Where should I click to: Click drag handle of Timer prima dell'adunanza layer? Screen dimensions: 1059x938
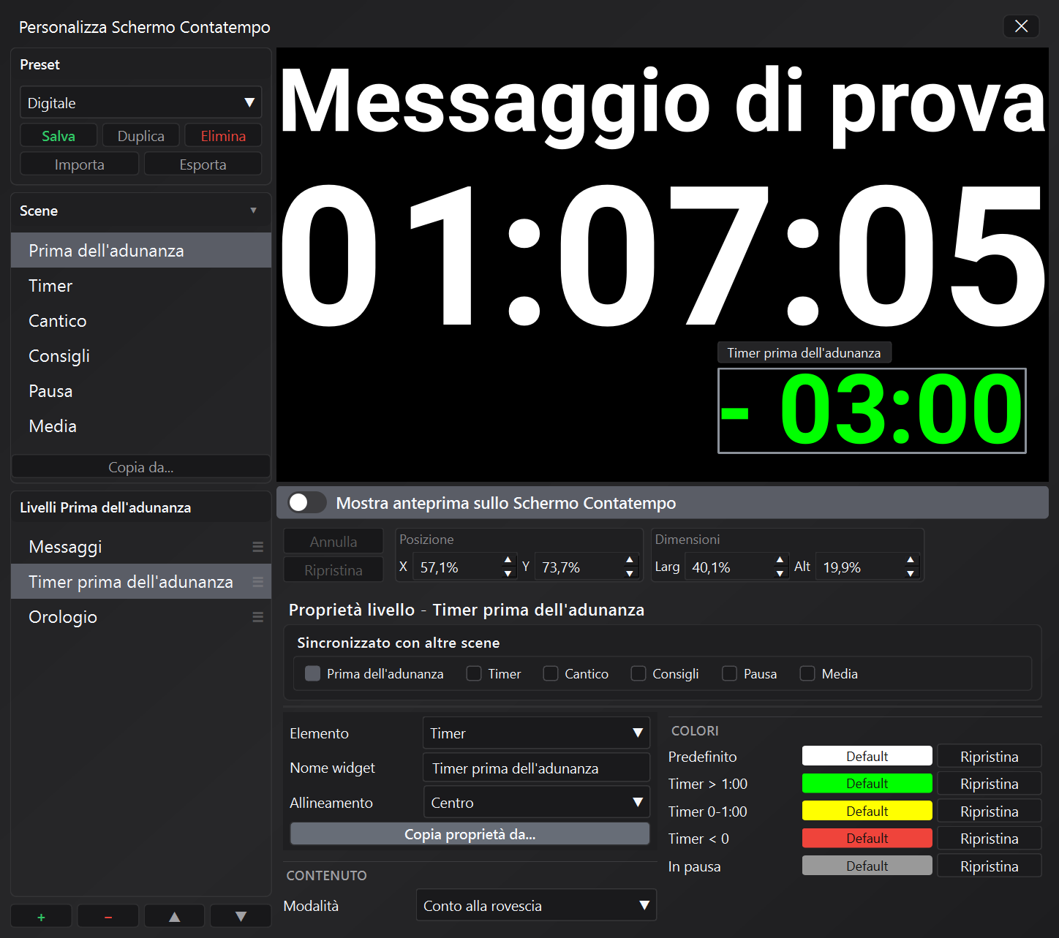click(257, 582)
